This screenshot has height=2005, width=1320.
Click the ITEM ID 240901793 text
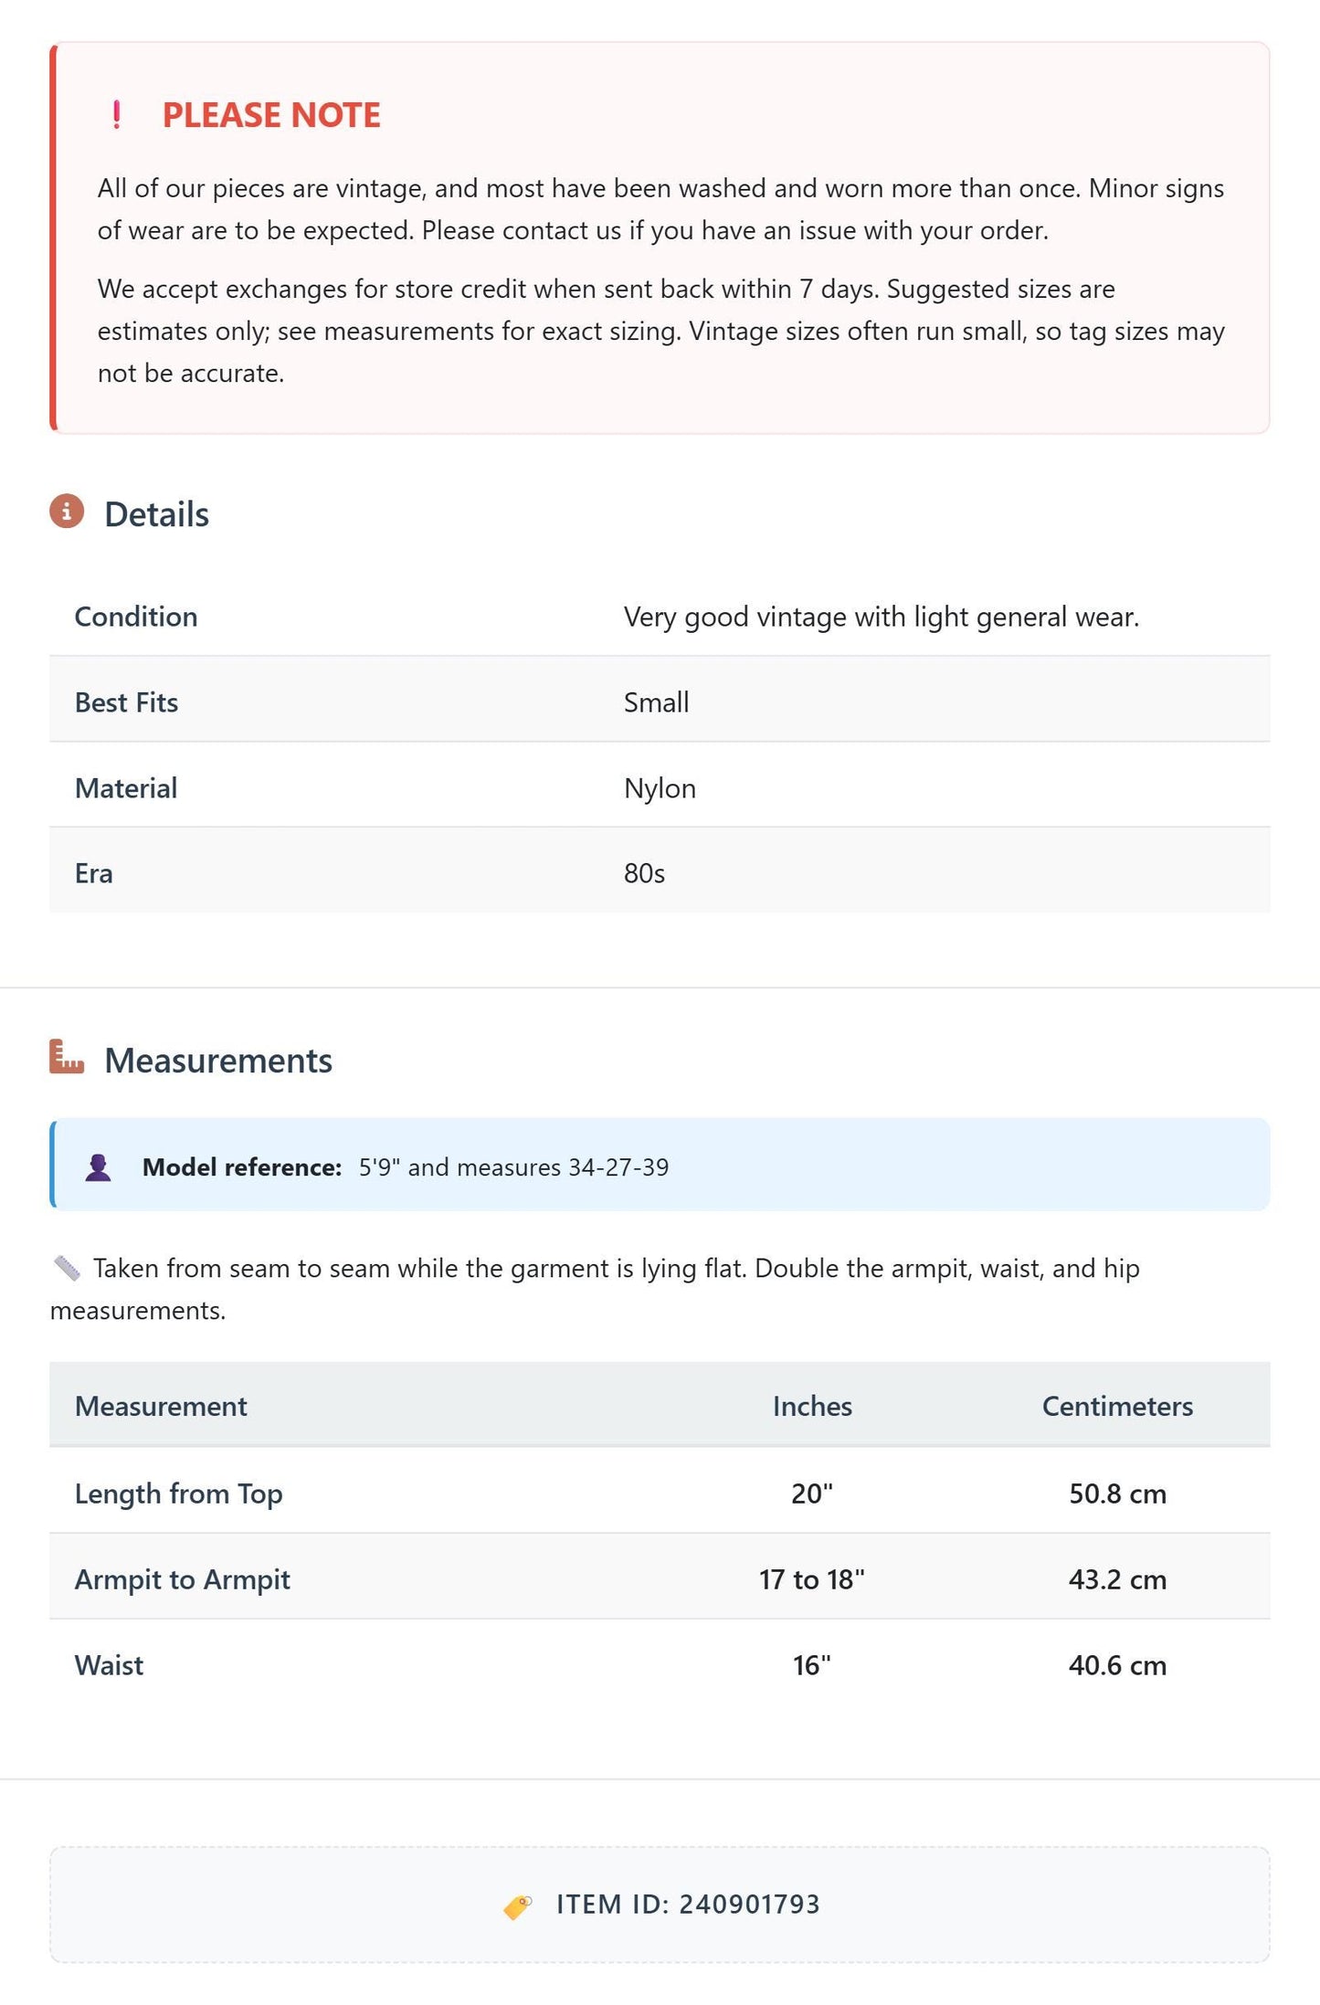click(688, 1905)
